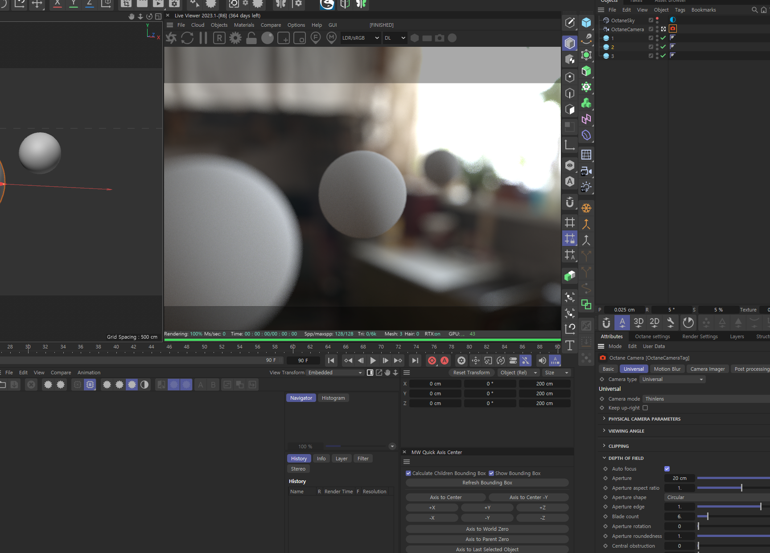Toggle the enable snap magnet icon

tap(606, 323)
